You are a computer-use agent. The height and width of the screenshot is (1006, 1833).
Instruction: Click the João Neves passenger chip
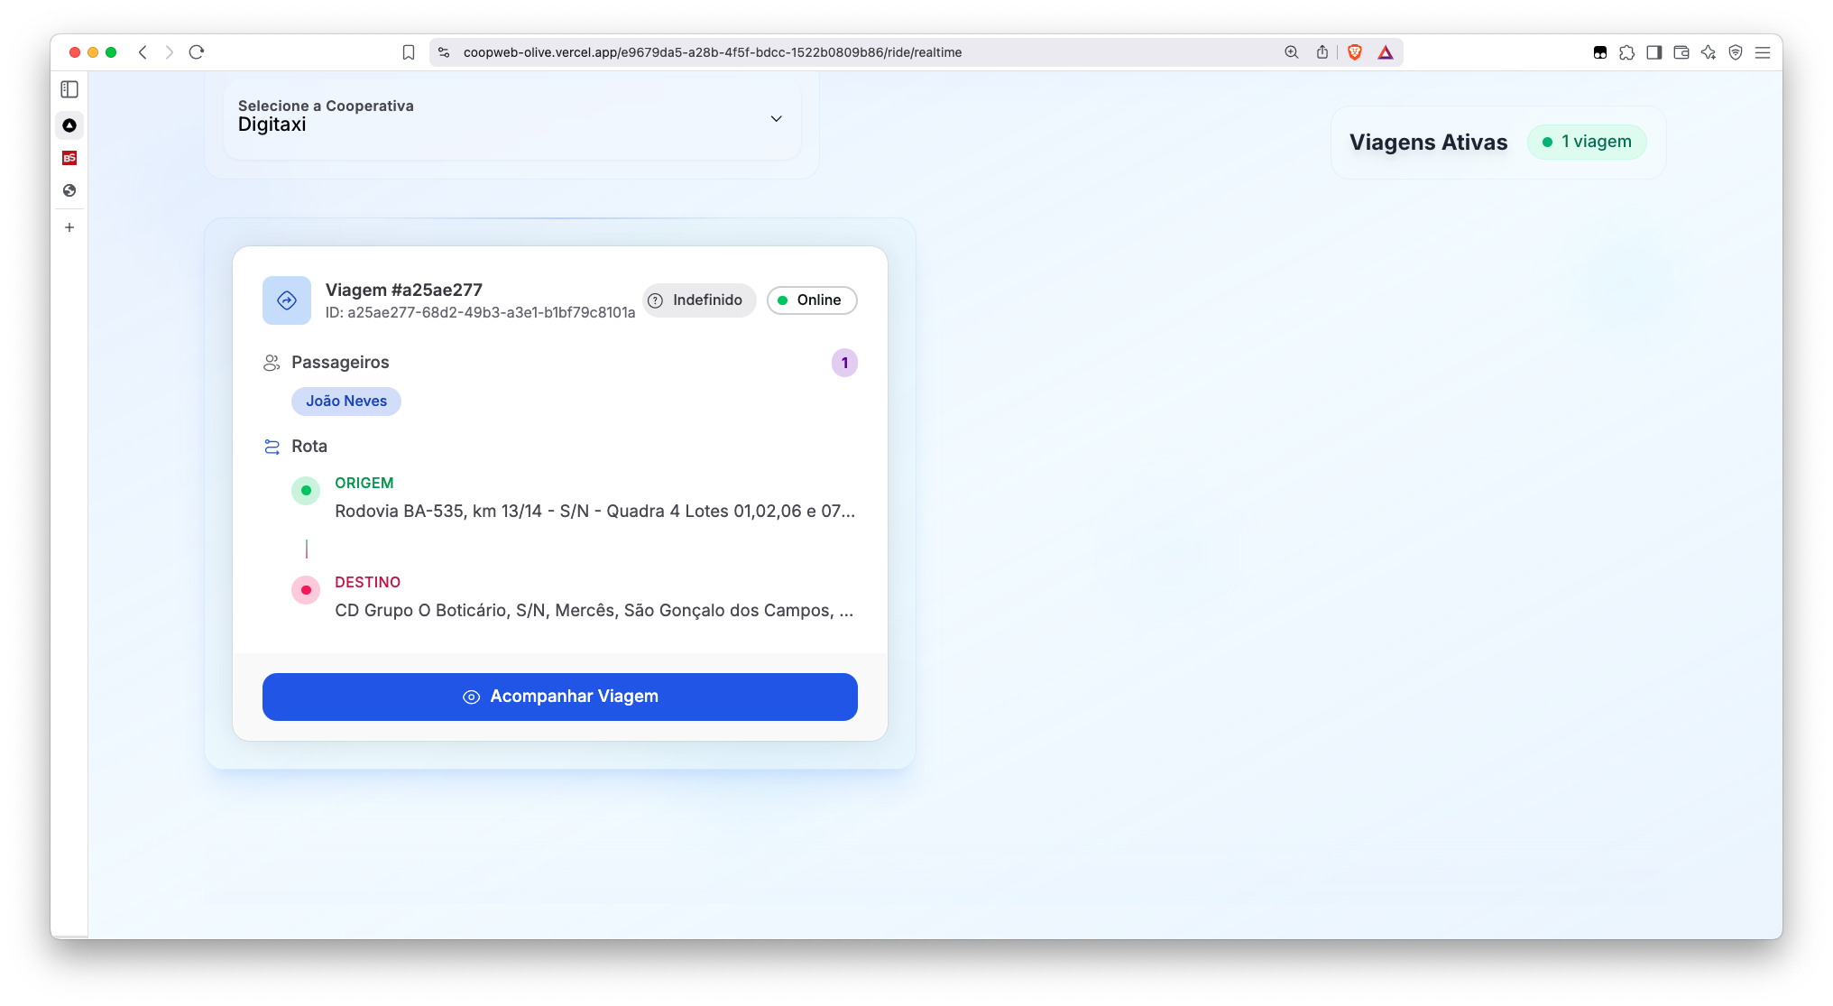tap(345, 401)
